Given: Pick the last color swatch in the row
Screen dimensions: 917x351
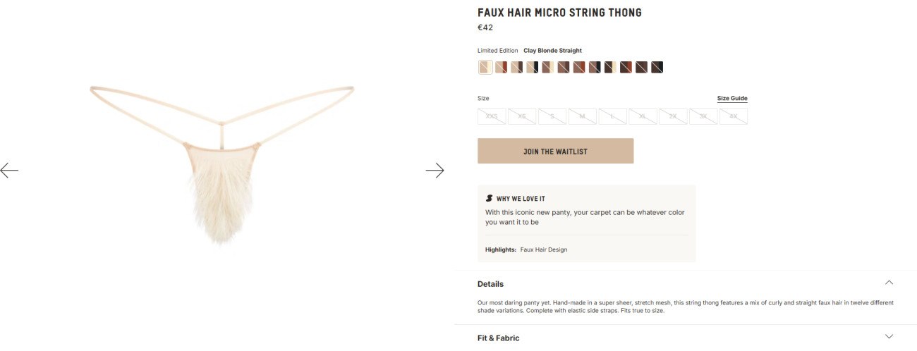Looking at the screenshot, I should [x=657, y=68].
